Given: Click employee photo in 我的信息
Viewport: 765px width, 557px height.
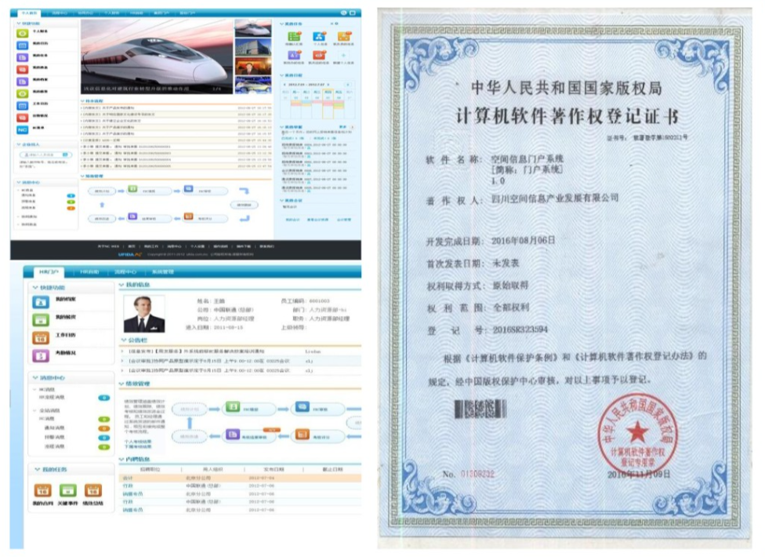Looking at the screenshot, I should click(x=143, y=313).
